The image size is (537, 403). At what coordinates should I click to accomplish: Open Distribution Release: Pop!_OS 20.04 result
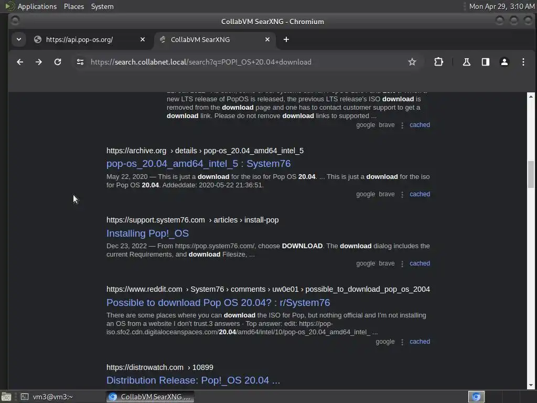pyautogui.click(x=193, y=380)
